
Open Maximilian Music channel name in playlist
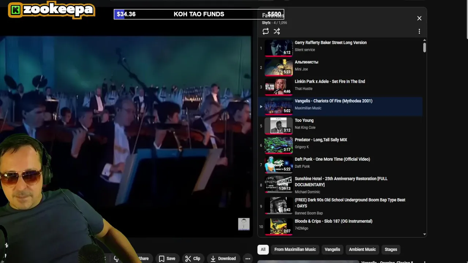pos(308,108)
